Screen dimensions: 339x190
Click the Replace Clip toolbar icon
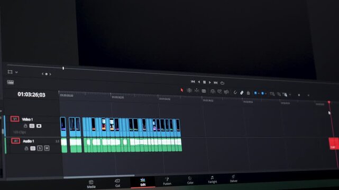[x=226, y=92]
